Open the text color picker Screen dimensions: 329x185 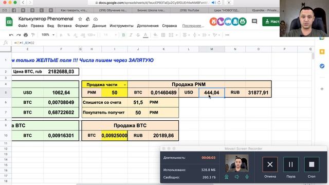pos(145,35)
